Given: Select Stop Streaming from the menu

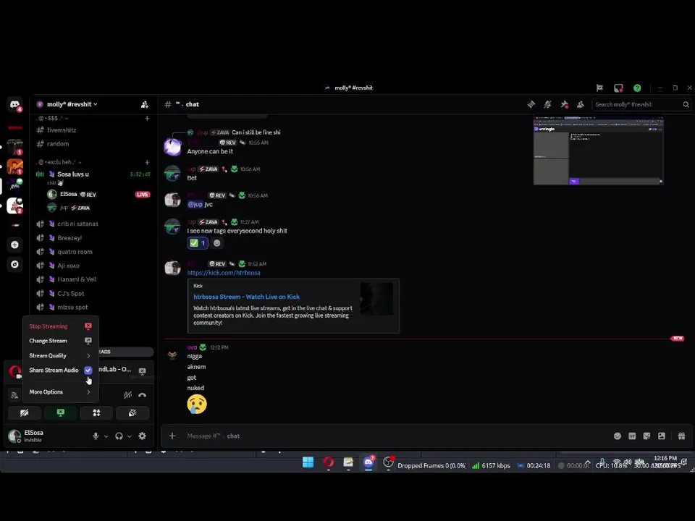Looking at the screenshot, I should (60, 326).
